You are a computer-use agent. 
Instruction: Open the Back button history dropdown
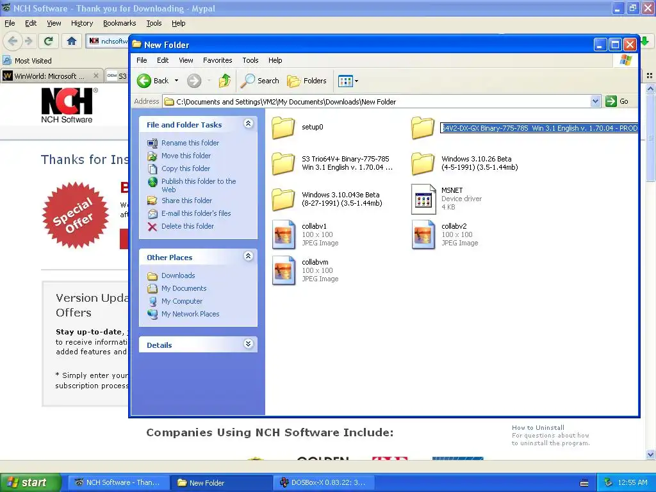click(177, 81)
